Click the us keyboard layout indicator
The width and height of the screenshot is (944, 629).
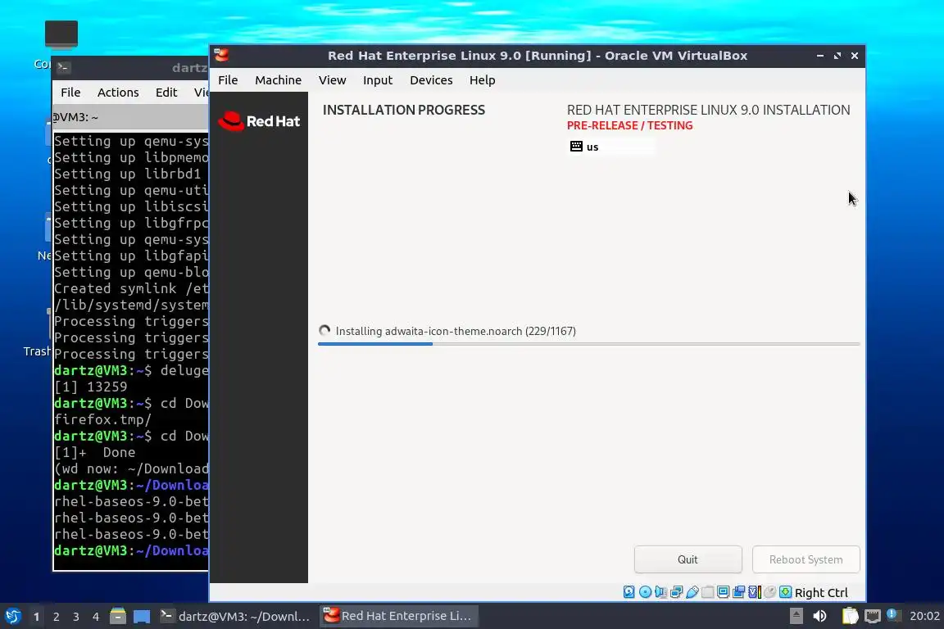pyautogui.click(x=611, y=147)
